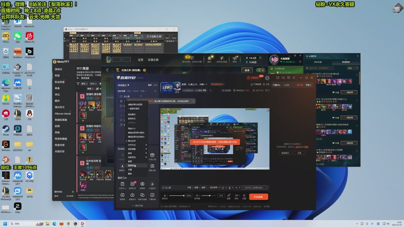Image resolution: width=404 pixels, height=227 pixels.
Task: Click 设置 in the empty danmaku panel
Action: [299, 153]
